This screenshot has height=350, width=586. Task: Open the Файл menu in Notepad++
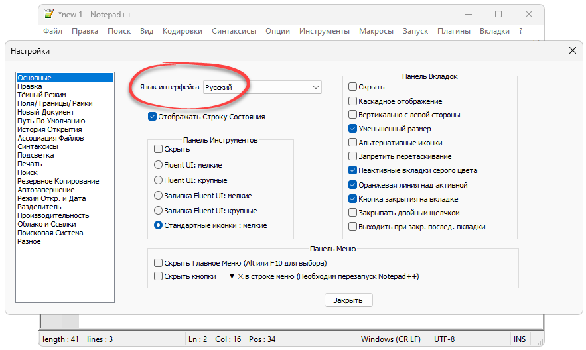pos(52,31)
